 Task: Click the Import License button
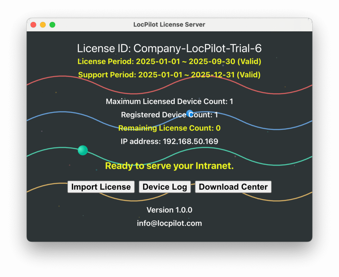coord(101,187)
